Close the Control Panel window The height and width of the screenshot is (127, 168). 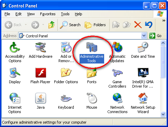click(162, 5)
